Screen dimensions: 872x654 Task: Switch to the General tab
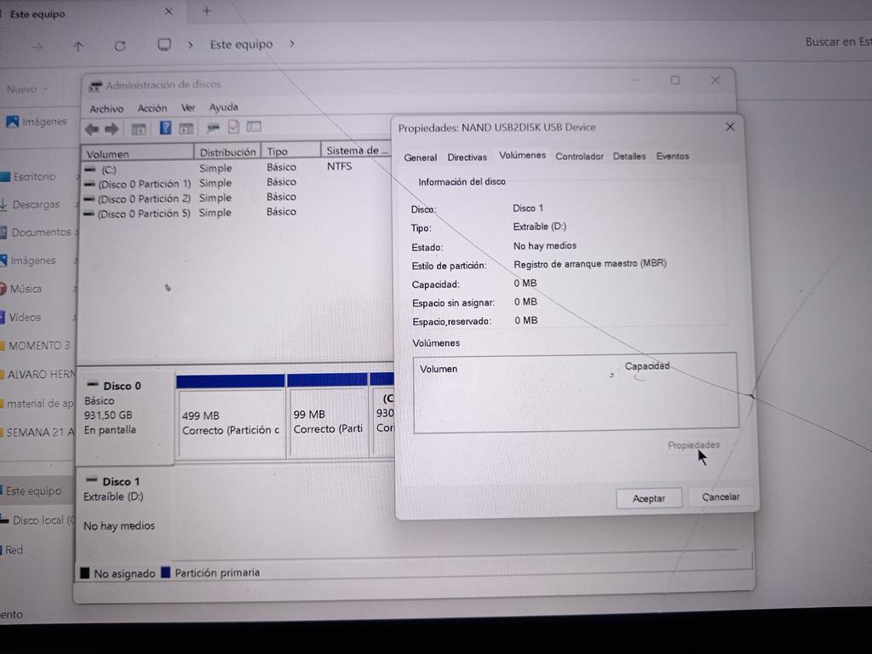420,158
